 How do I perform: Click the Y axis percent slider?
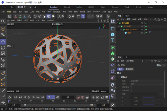pos(153,101)
